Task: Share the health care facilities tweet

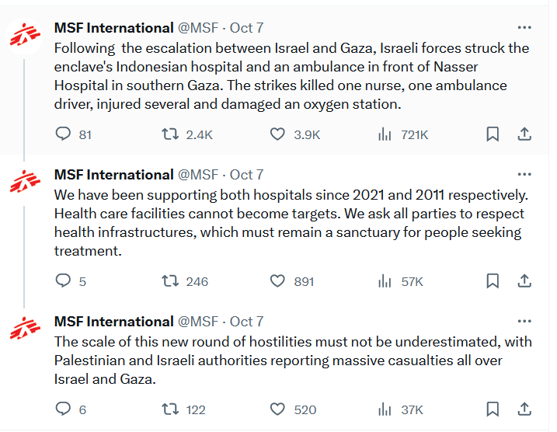Action: [524, 280]
